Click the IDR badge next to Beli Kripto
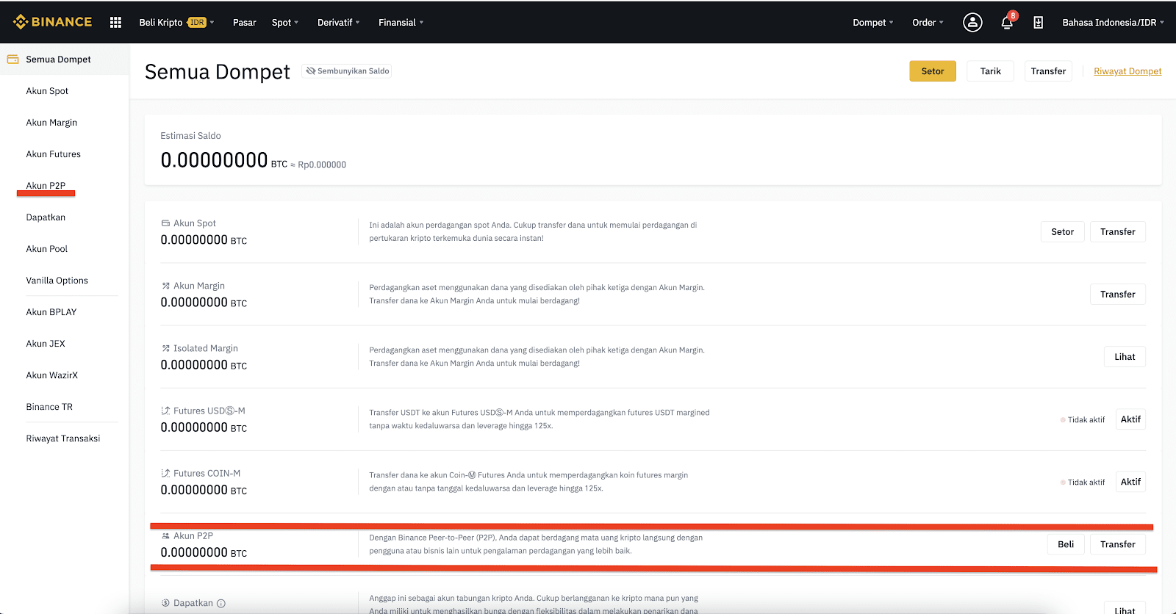 (197, 23)
